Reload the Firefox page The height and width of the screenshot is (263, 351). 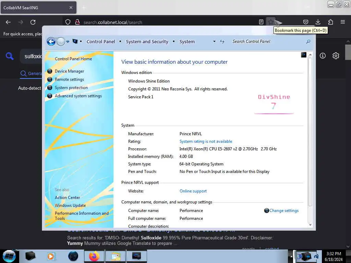coord(33,22)
